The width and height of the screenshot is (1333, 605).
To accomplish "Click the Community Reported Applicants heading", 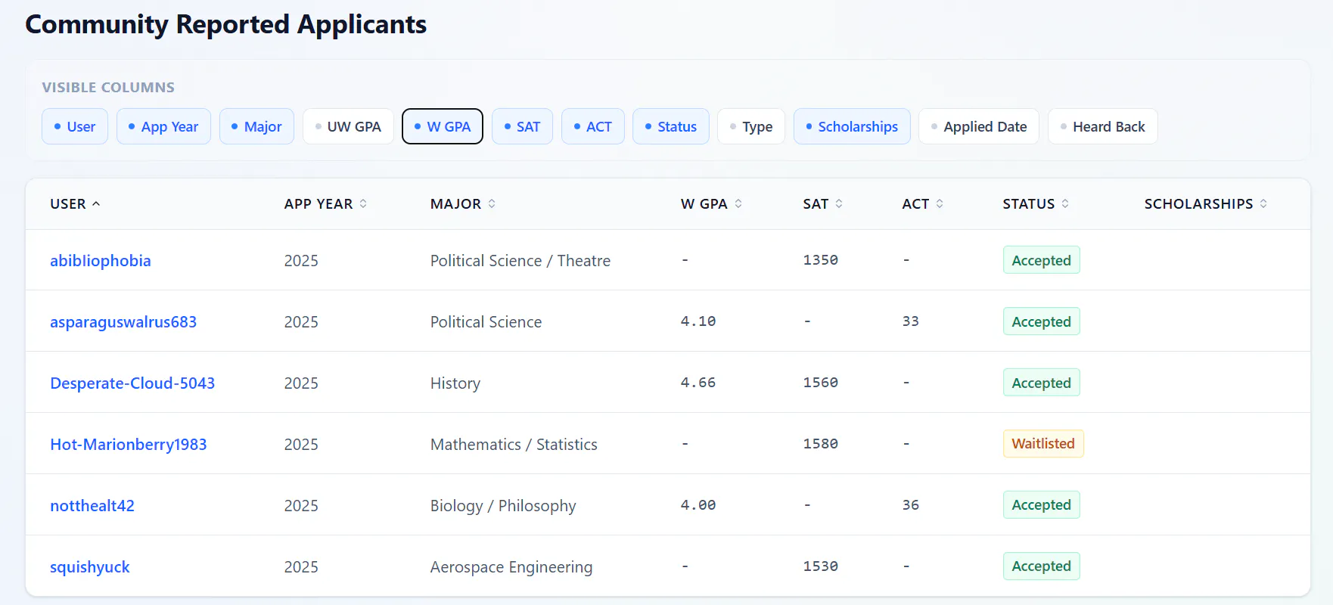I will (226, 25).
